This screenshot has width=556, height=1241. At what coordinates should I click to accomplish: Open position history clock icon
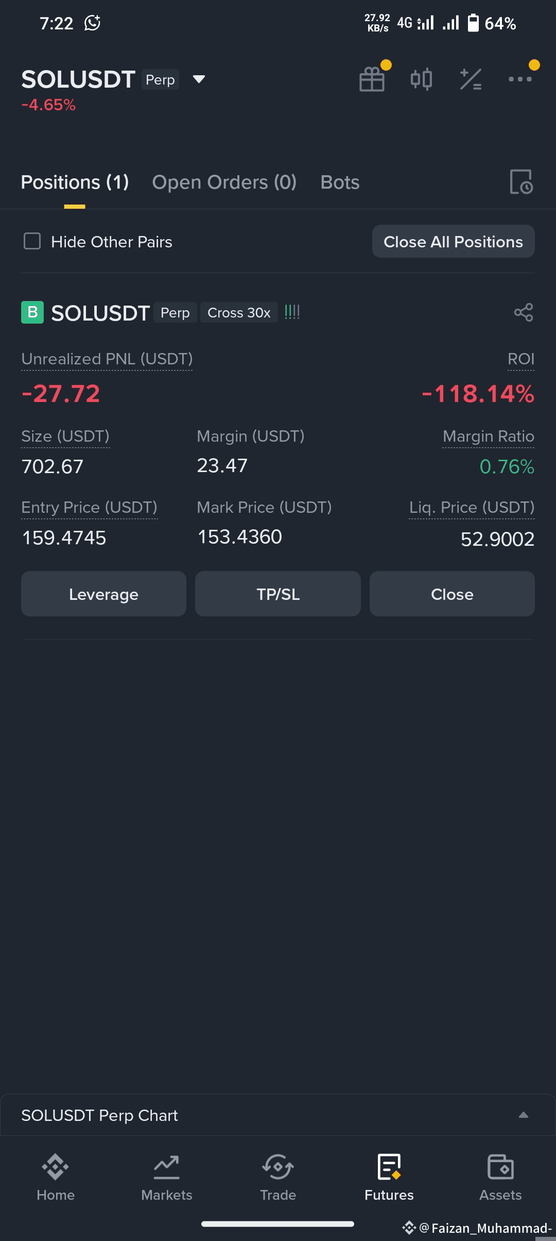point(521,182)
